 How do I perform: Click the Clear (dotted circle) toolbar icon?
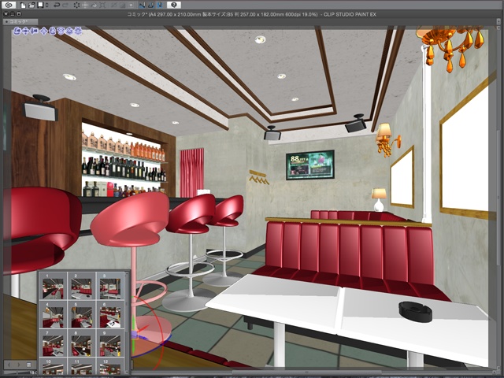(77, 6)
